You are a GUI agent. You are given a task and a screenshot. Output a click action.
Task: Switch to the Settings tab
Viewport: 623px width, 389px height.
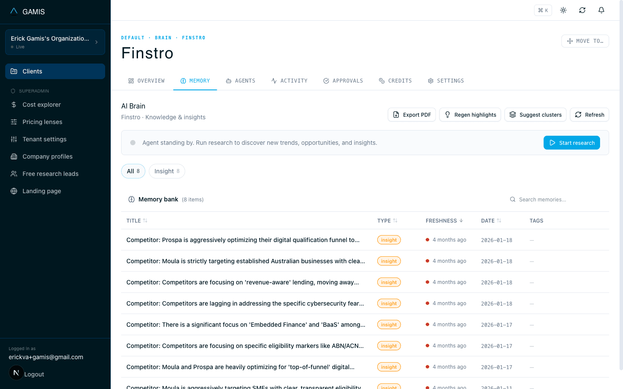click(x=446, y=81)
